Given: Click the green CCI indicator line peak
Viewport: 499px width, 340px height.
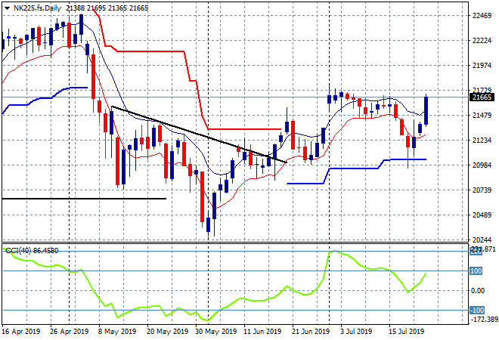Looking at the screenshot, I should tap(333, 251).
